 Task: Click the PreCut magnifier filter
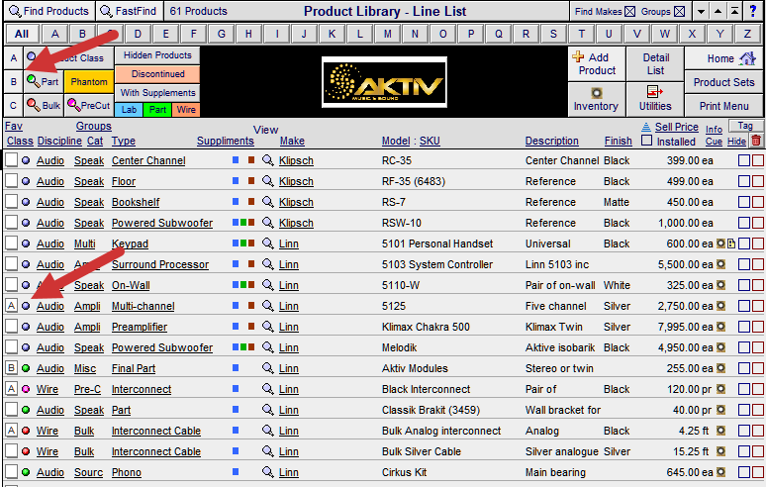(x=89, y=105)
